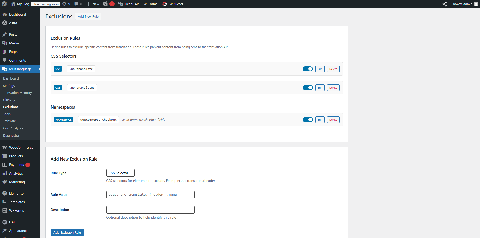The image size is (480, 238).
Task: Open Multilanguage Settings submenu item
Action: pyautogui.click(x=9, y=86)
